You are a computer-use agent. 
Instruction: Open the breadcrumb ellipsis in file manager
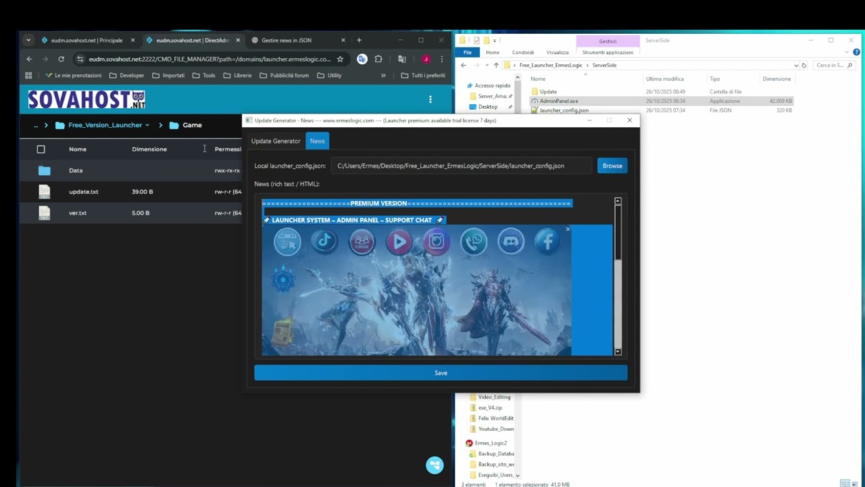35,125
